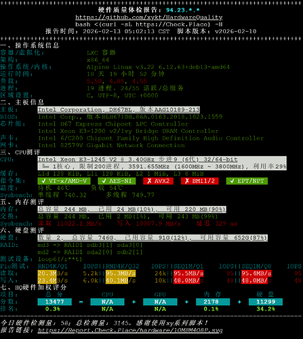Select the CPU score N/A box

(x=107, y=302)
